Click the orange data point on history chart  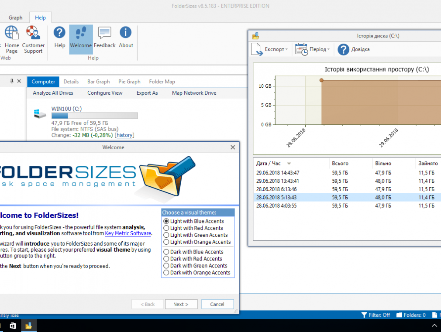pyautogui.click(x=321, y=80)
